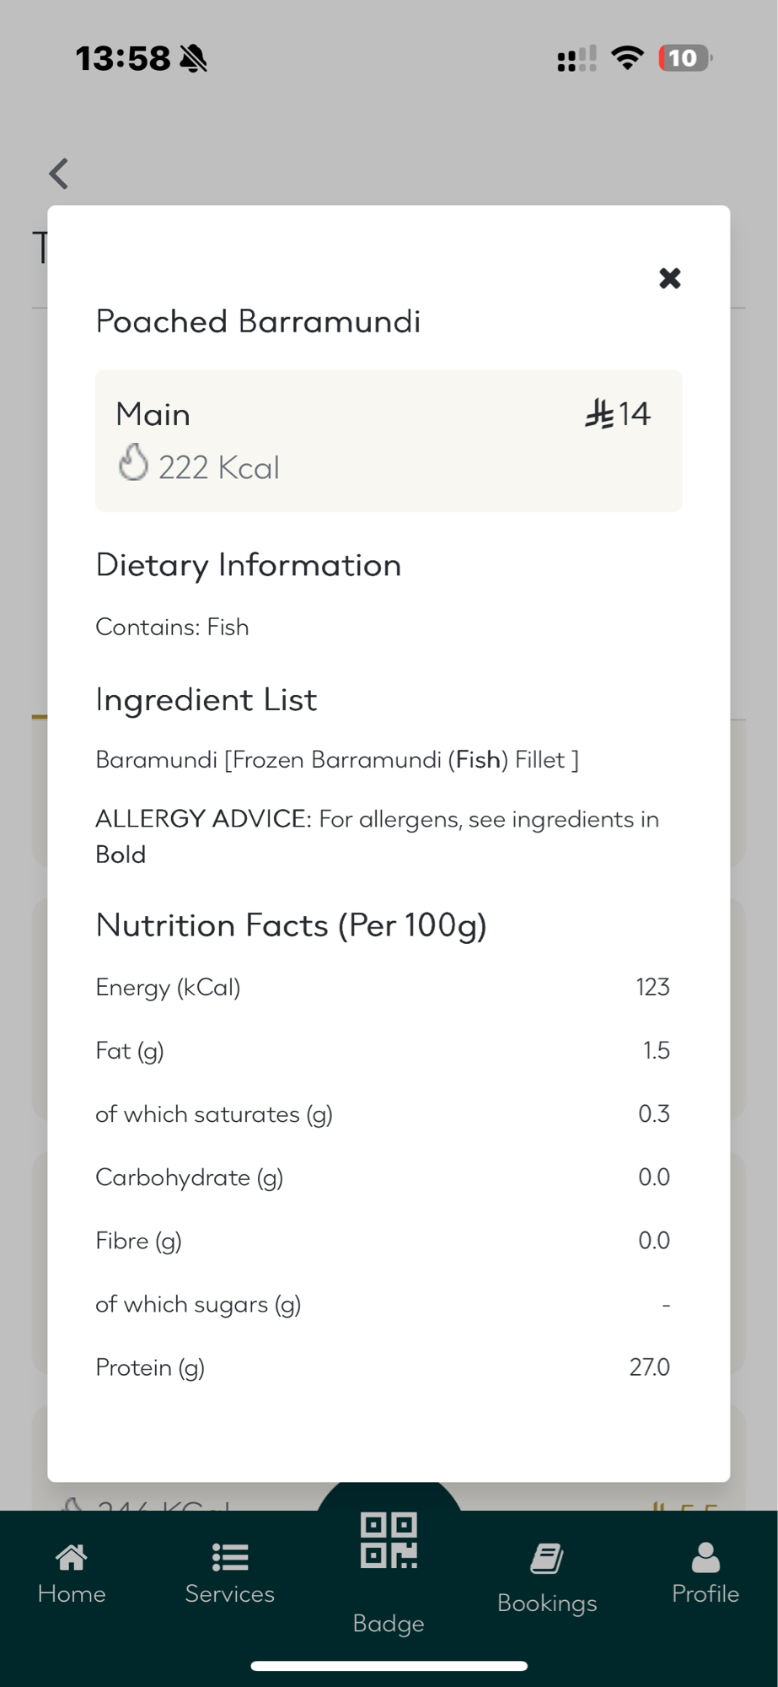Open the Badge QR code
This screenshot has width=778, height=1687.
click(x=389, y=1542)
